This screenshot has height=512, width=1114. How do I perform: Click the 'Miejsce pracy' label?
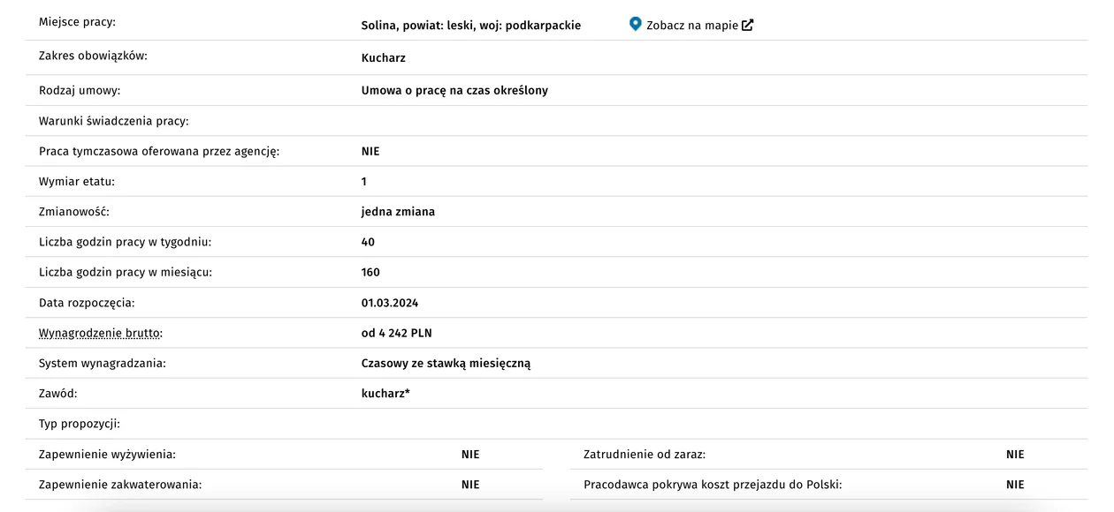(x=77, y=21)
